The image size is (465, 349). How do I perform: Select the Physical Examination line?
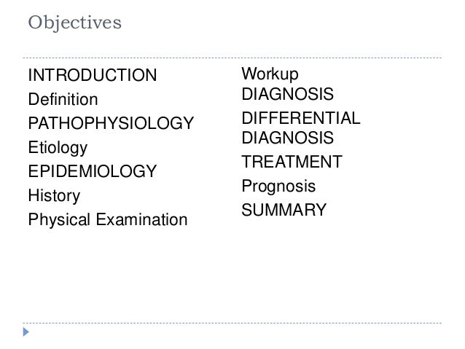click(x=108, y=220)
